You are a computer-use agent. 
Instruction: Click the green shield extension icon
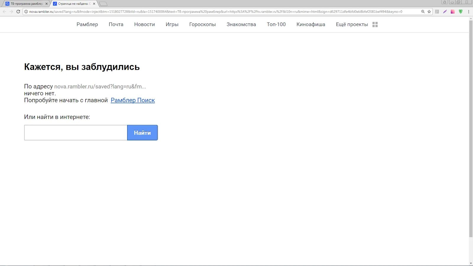tap(461, 12)
